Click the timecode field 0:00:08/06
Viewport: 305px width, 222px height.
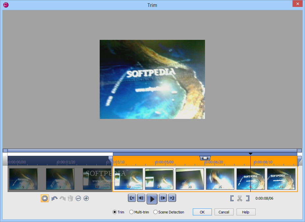point(264,198)
